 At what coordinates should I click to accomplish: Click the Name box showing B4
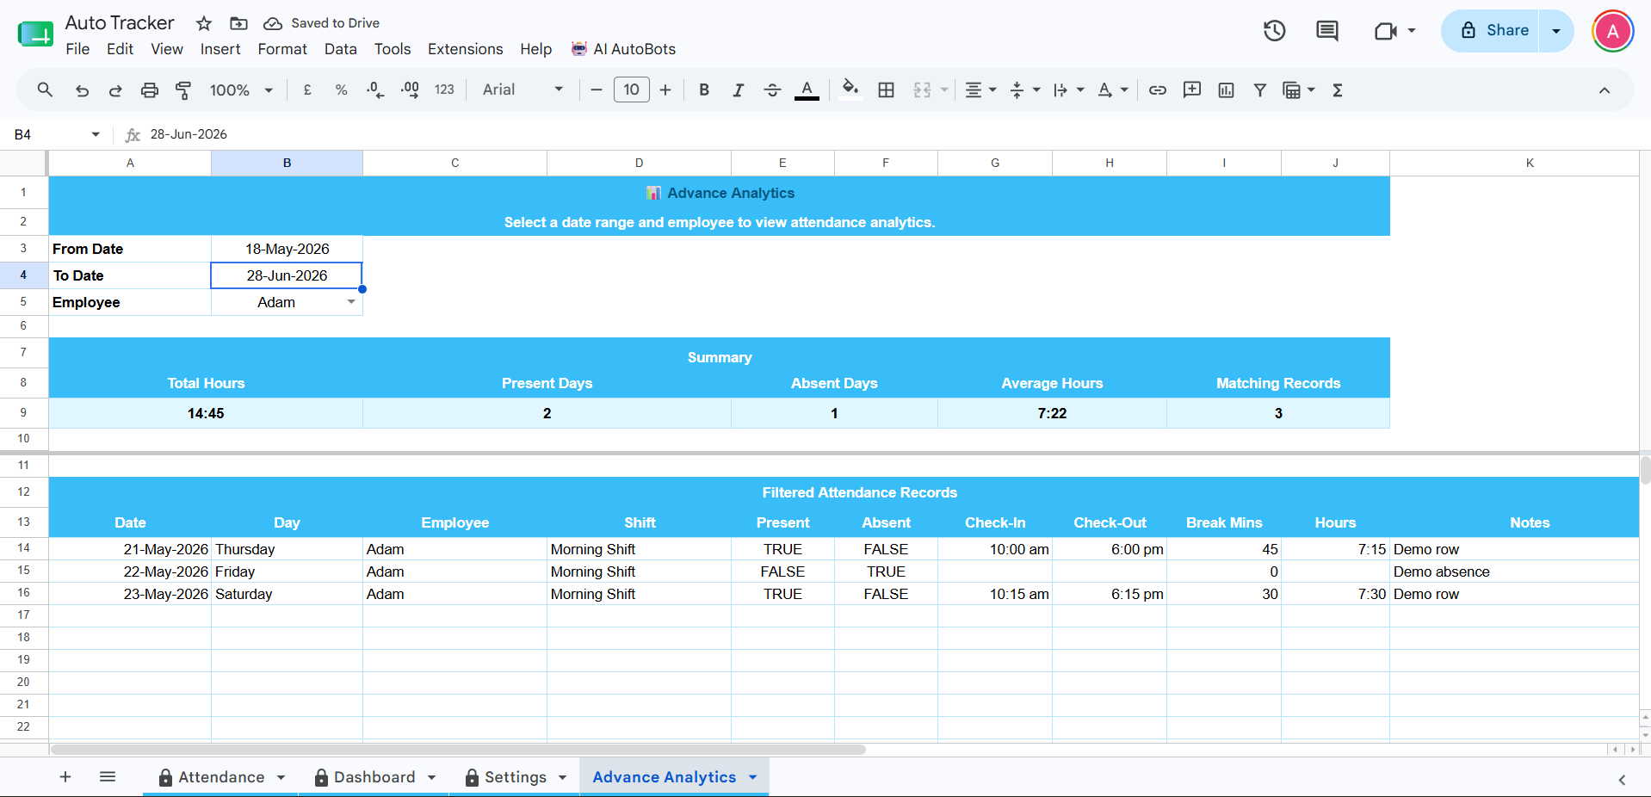(58, 134)
